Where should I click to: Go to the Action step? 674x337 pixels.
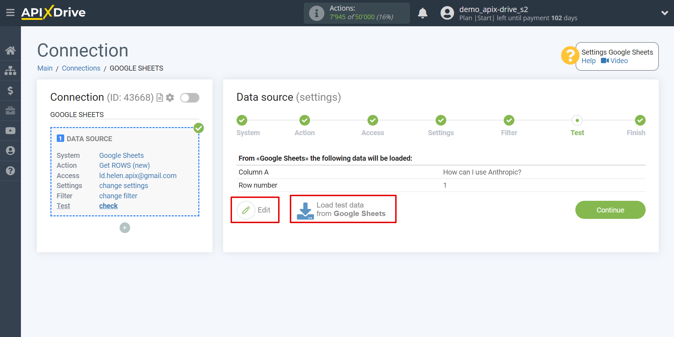point(304,120)
